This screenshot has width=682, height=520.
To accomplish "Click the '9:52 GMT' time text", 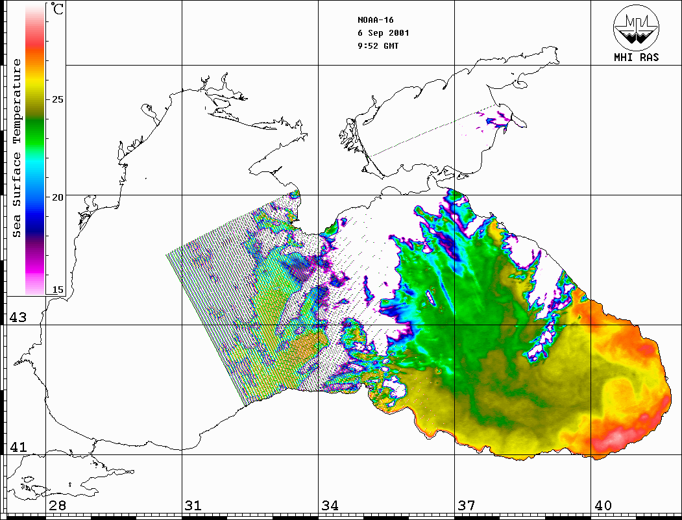I will pyautogui.click(x=378, y=45).
